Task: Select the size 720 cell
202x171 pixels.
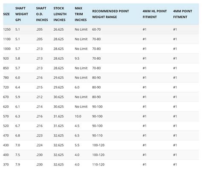Action: [6, 87]
